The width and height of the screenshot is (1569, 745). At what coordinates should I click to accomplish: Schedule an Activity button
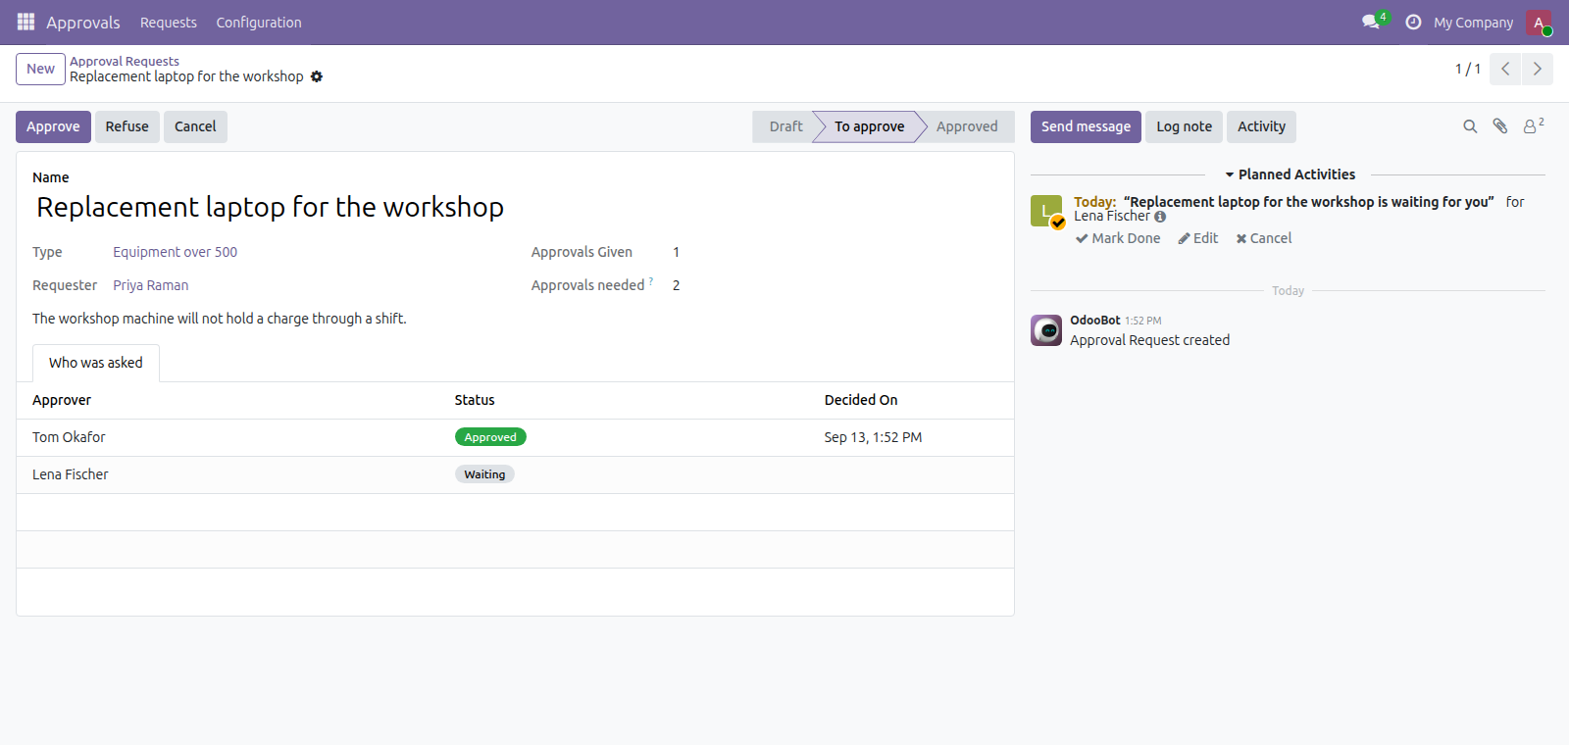1261,126
